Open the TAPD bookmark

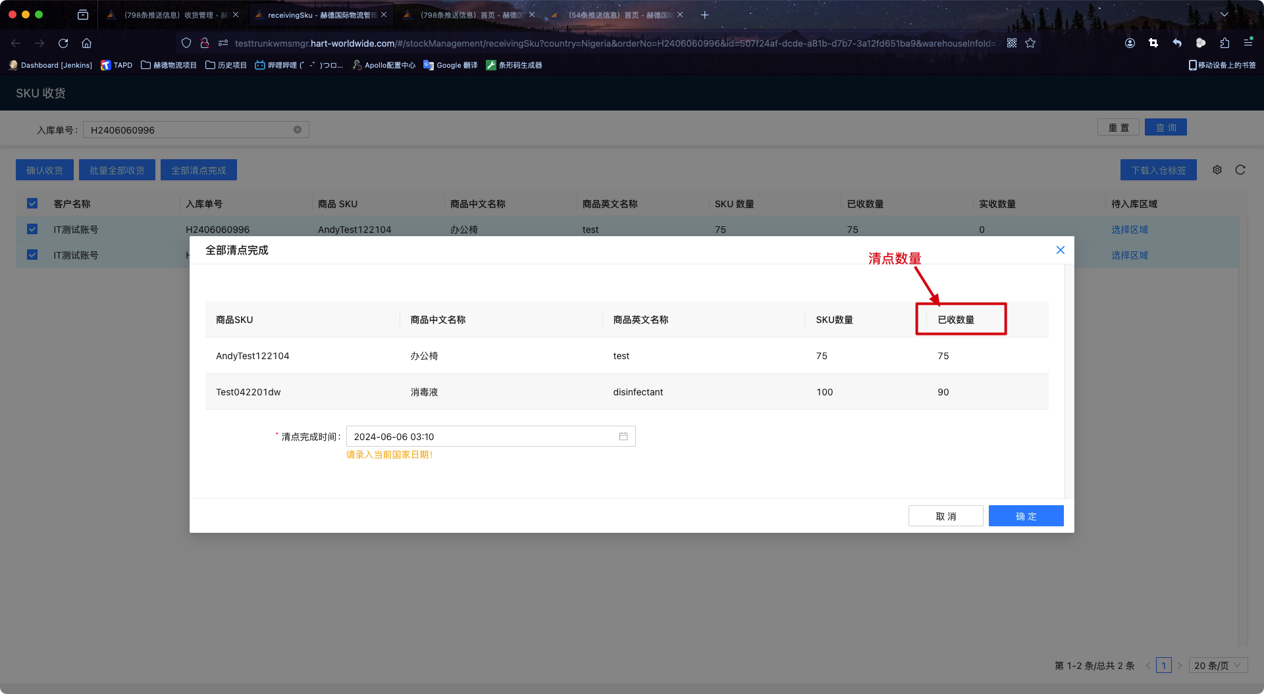click(117, 65)
